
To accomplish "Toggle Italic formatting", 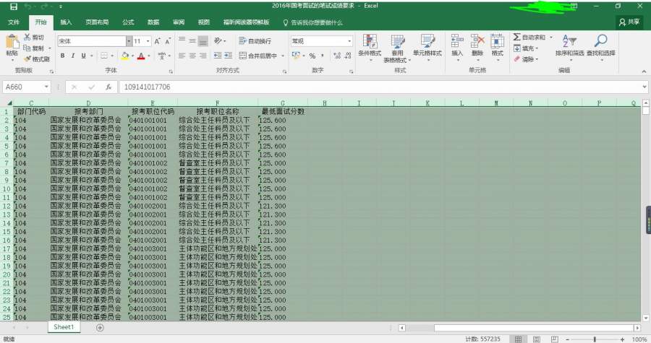I will tap(72, 56).
